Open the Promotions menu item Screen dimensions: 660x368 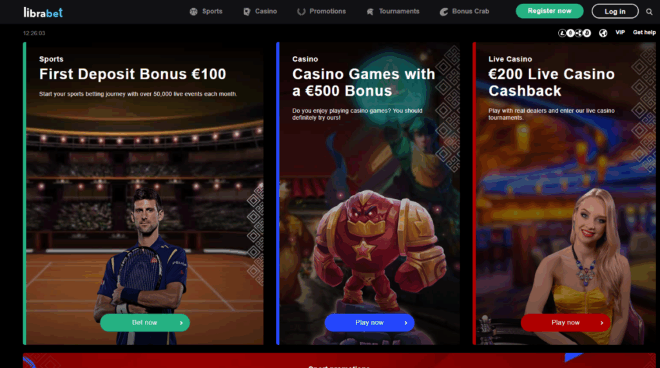(x=327, y=12)
